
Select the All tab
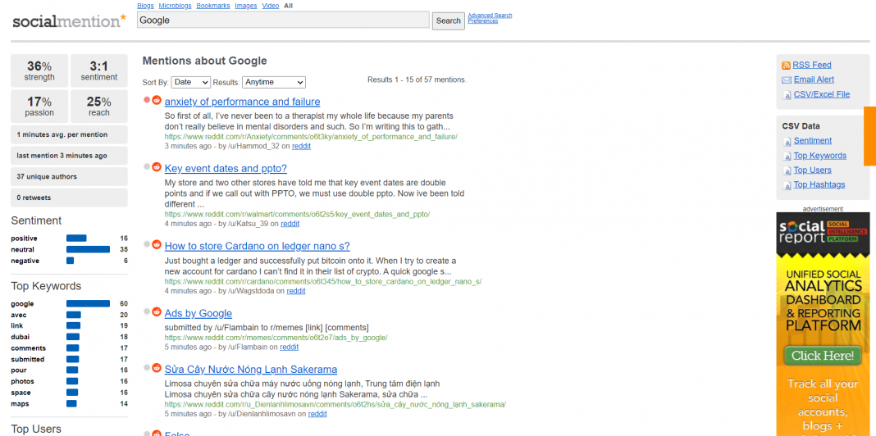(x=288, y=6)
